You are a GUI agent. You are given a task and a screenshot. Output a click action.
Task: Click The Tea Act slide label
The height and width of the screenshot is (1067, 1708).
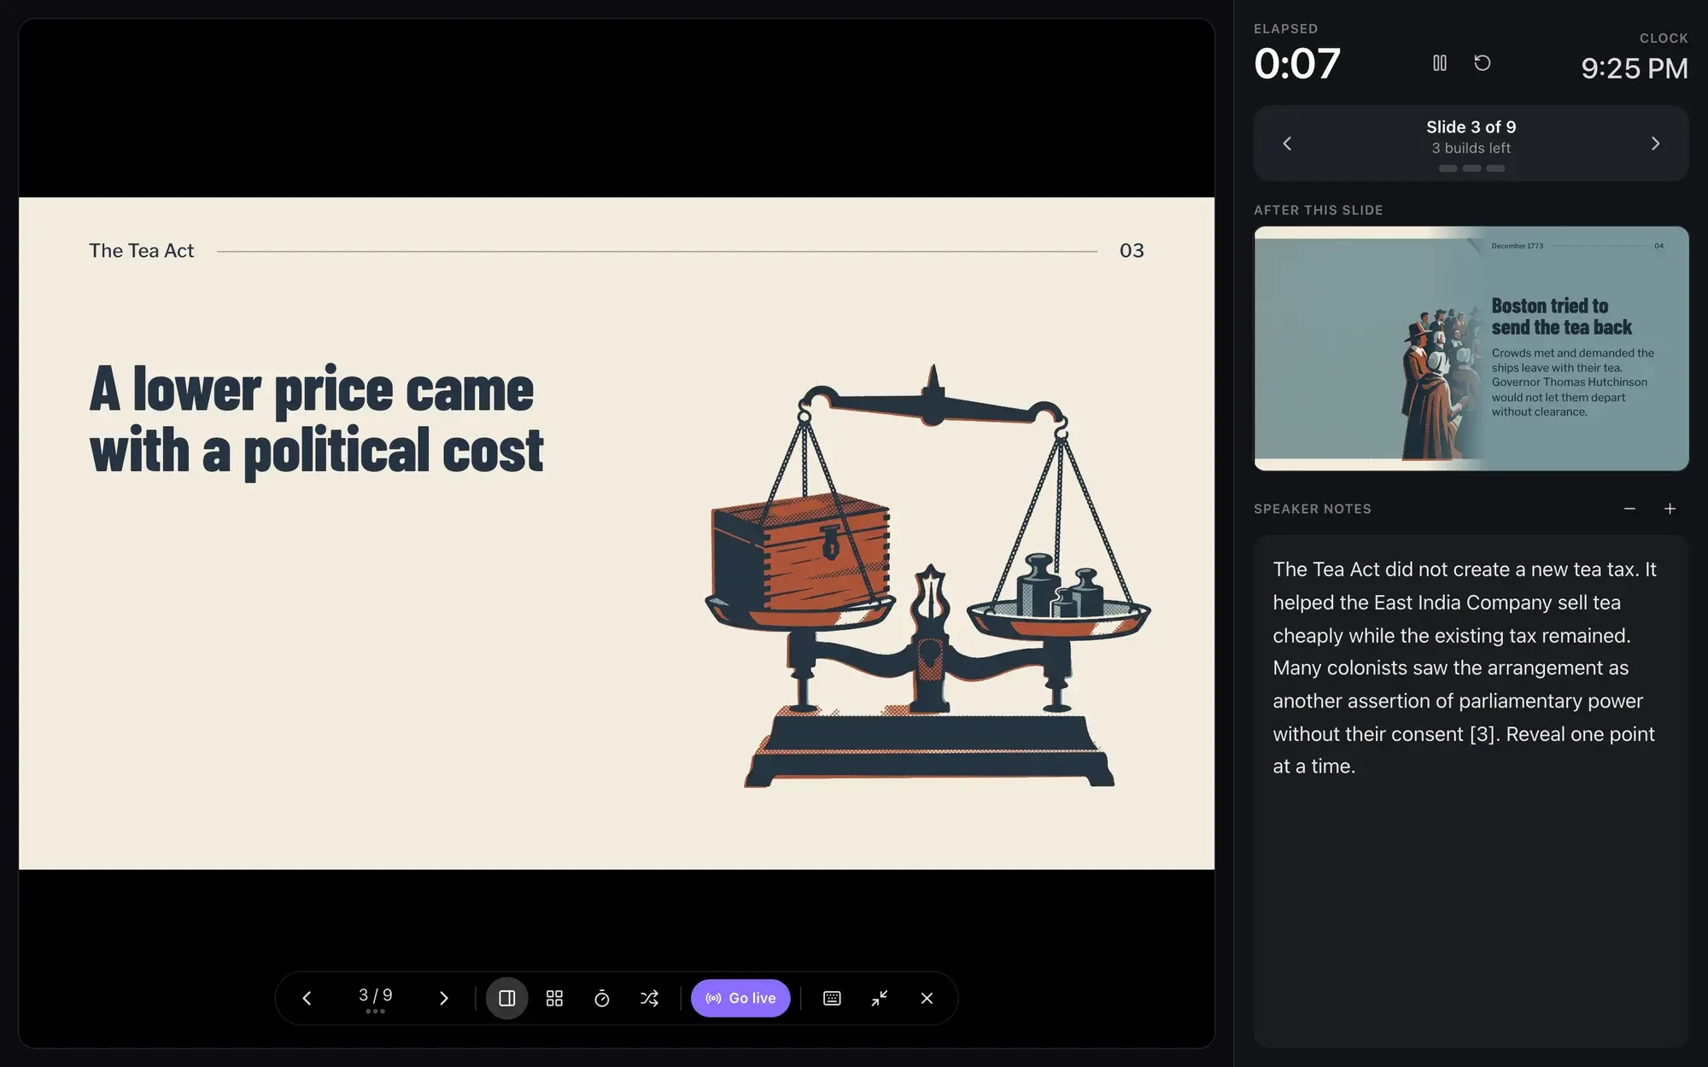click(142, 250)
